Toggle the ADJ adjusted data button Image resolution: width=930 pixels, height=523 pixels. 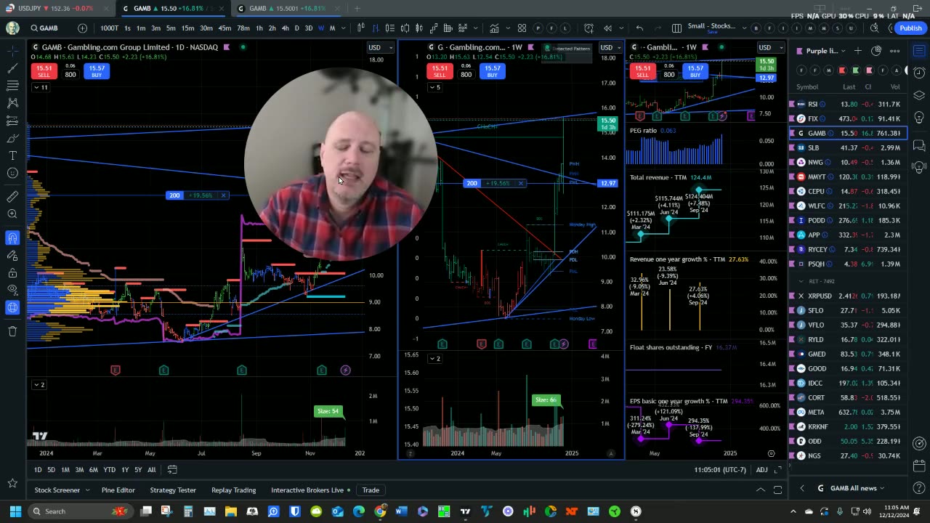click(761, 470)
